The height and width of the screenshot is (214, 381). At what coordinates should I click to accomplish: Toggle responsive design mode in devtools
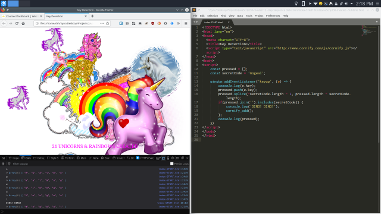[168, 158]
